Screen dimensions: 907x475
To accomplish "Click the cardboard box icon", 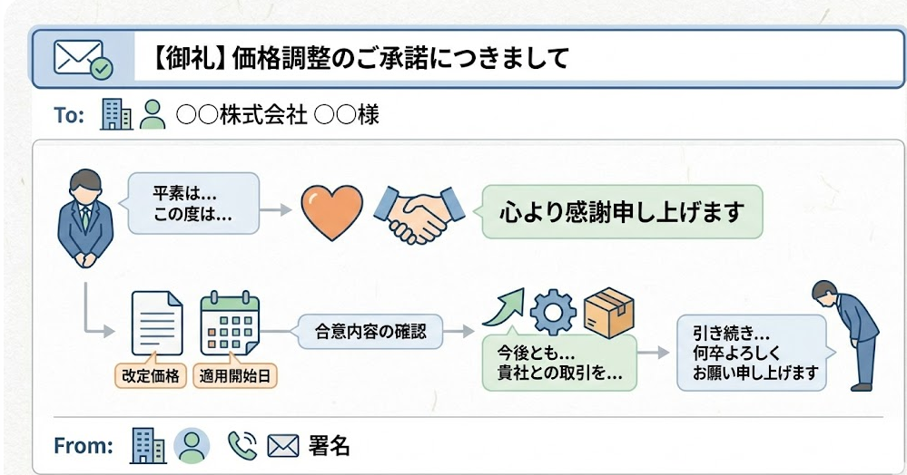I will [608, 311].
